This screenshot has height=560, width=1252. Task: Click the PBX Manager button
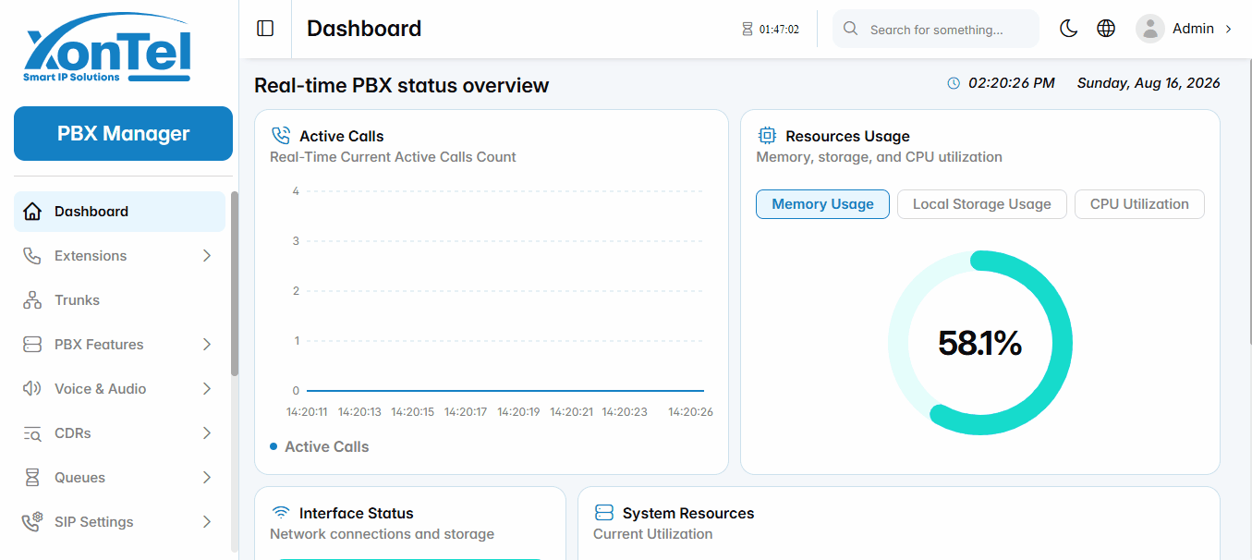pyautogui.click(x=123, y=133)
